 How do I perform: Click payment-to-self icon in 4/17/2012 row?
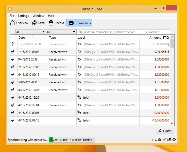(79, 97)
